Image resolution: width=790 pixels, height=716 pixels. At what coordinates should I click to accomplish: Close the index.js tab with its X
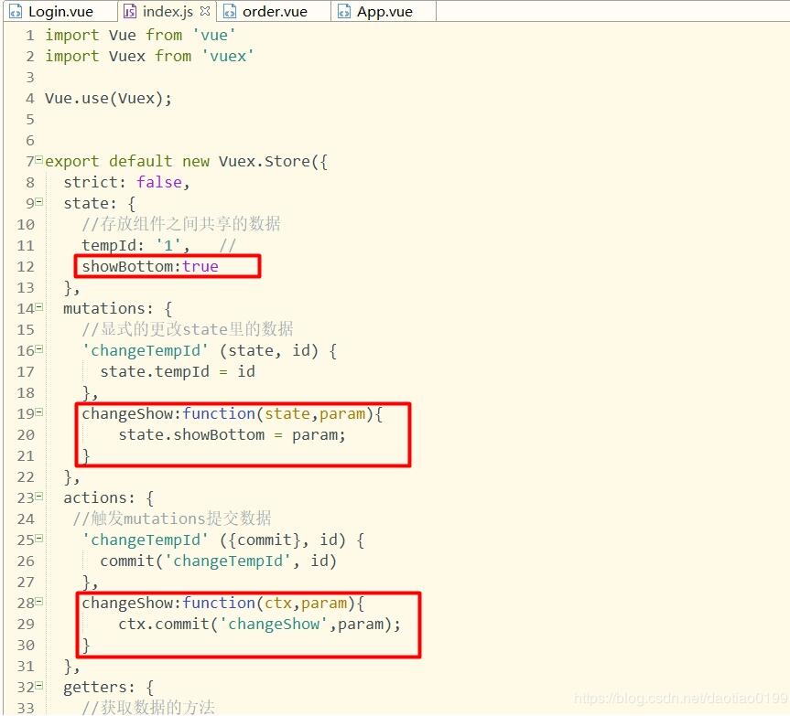click(x=204, y=11)
